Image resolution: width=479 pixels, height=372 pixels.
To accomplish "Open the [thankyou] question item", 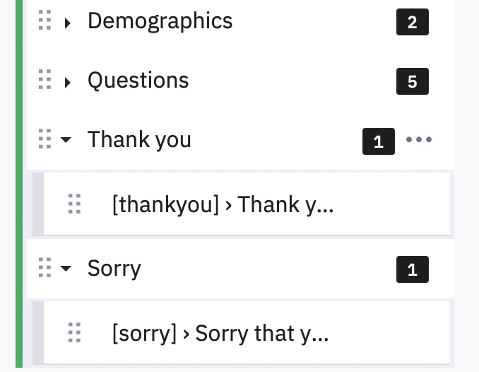I will coord(222,204).
